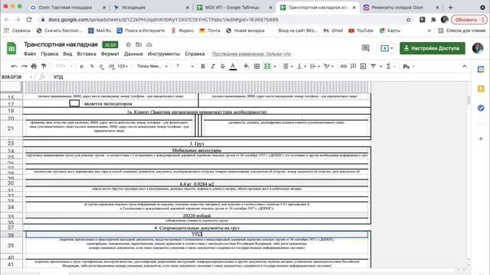This screenshot has height=275, width=490.
Task: Open comment history icon
Action: pyautogui.click(x=365, y=48)
